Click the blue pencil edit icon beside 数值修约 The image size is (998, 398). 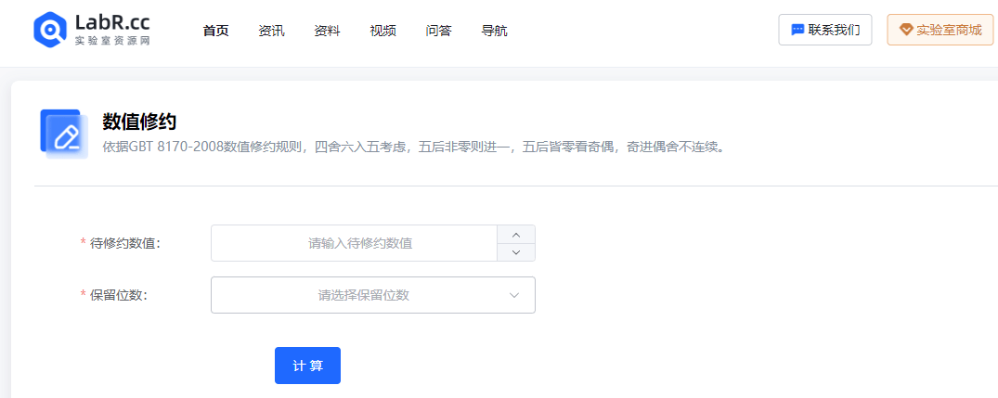pos(64,135)
